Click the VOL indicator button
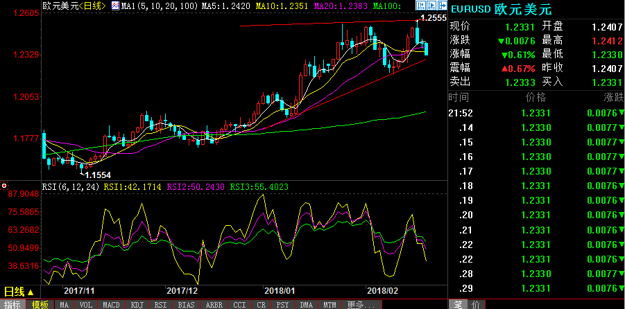 (x=85, y=304)
